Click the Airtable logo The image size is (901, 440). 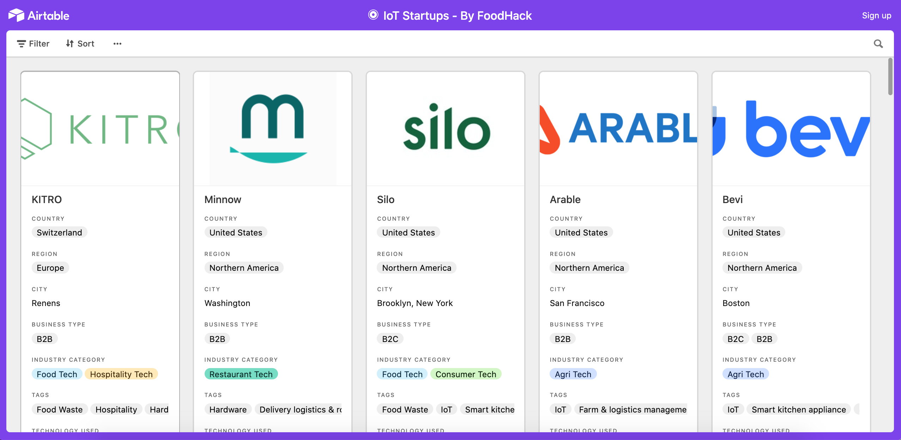pos(39,16)
